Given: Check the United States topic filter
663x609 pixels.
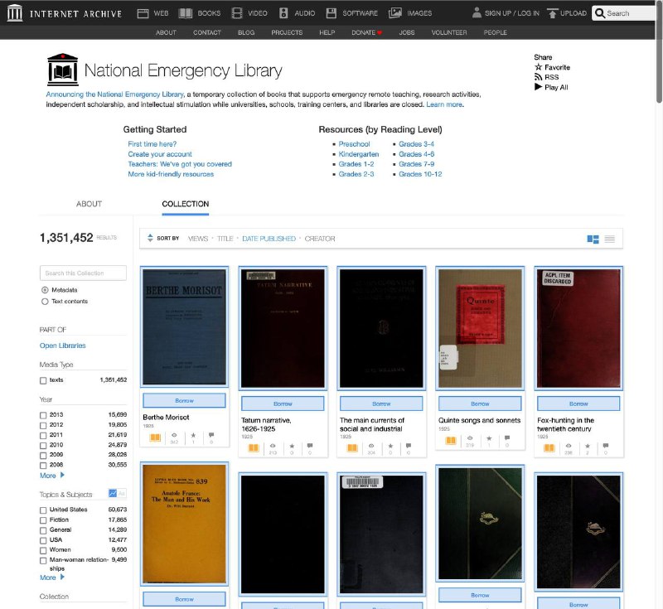Looking at the screenshot, I should [43, 510].
